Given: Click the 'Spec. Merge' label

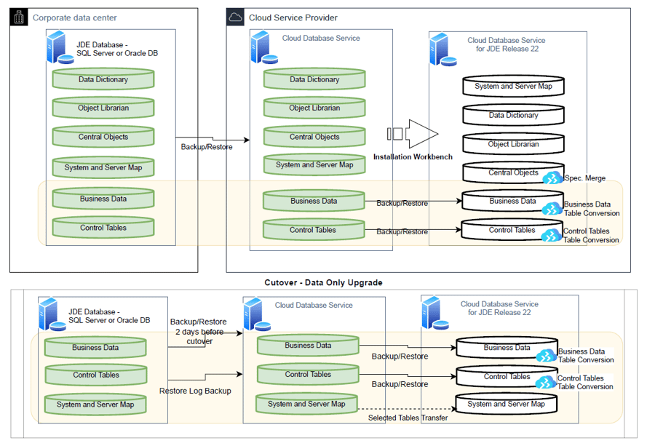Looking at the screenshot, I should click(585, 178).
